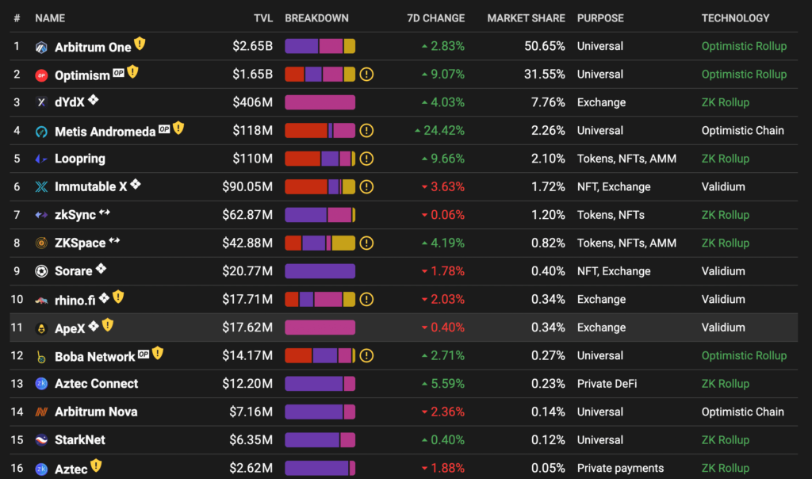
Task: Open the Aztec Connect project name link
Action: tap(96, 384)
